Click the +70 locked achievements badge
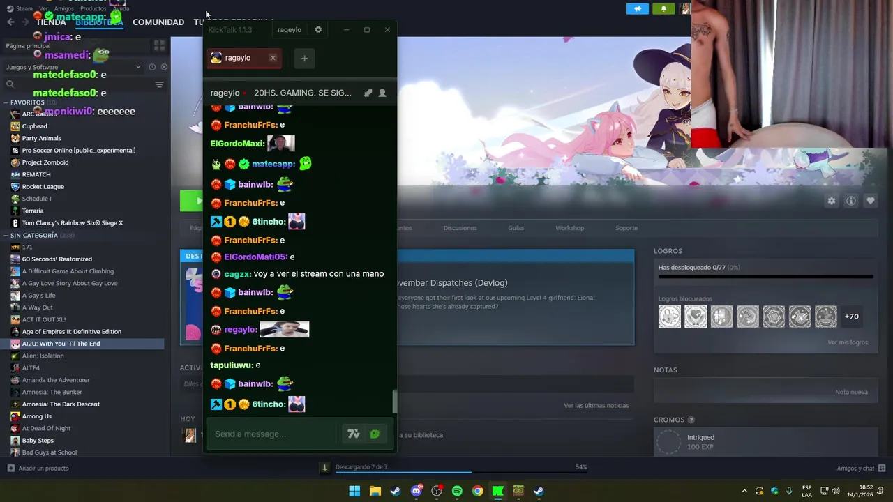Image resolution: width=893 pixels, height=502 pixels. [x=852, y=317]
